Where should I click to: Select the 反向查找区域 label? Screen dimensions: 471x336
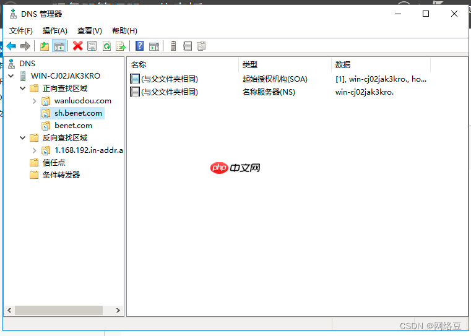(x=65, y=138)
